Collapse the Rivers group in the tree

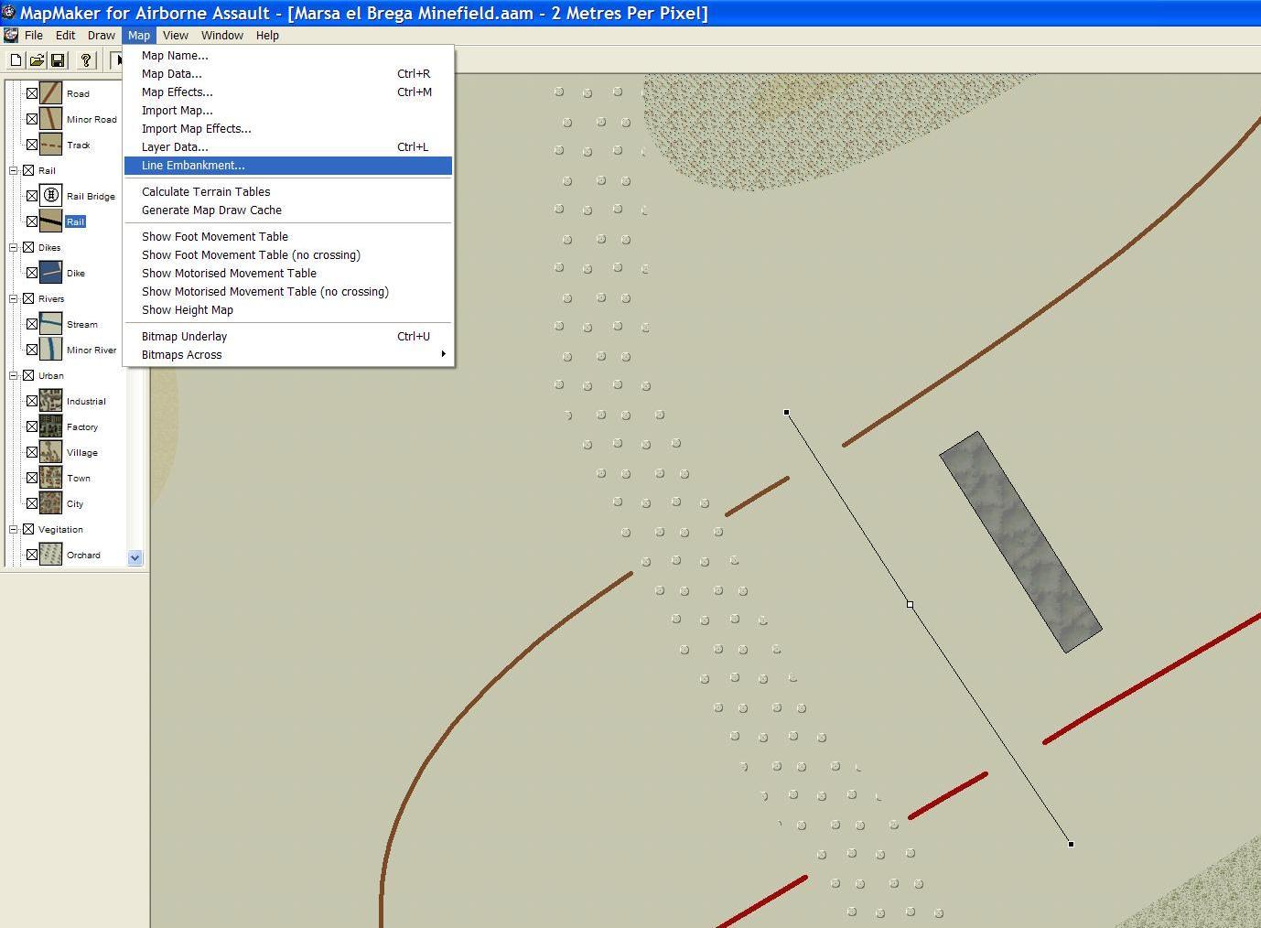click(14, 298)
